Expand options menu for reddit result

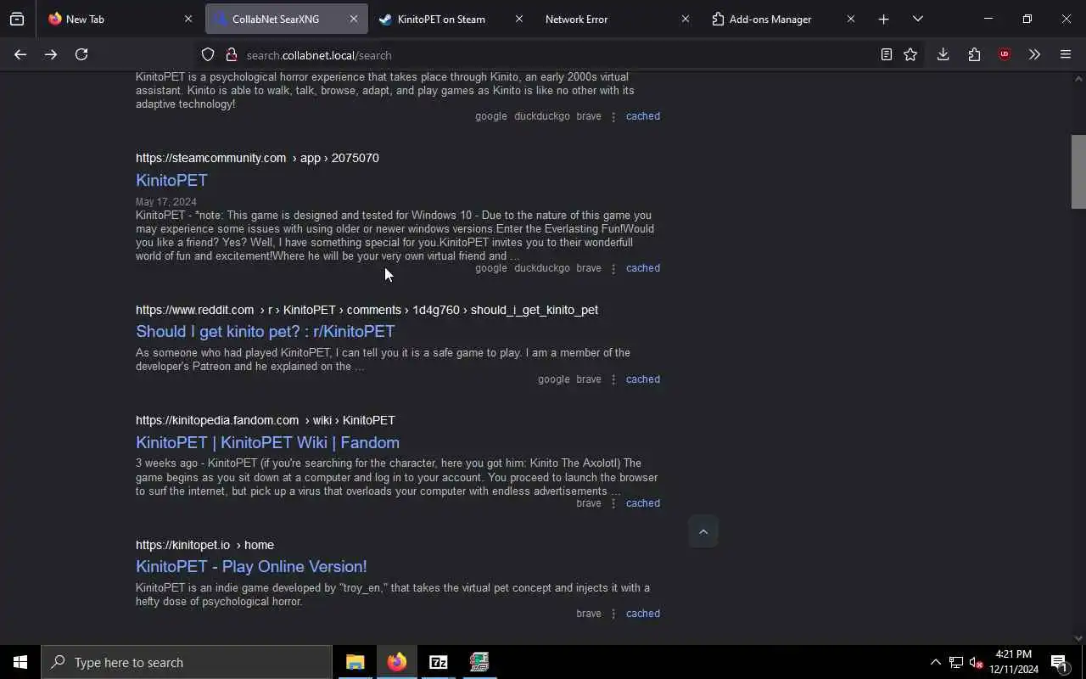[x=613, y=379]
